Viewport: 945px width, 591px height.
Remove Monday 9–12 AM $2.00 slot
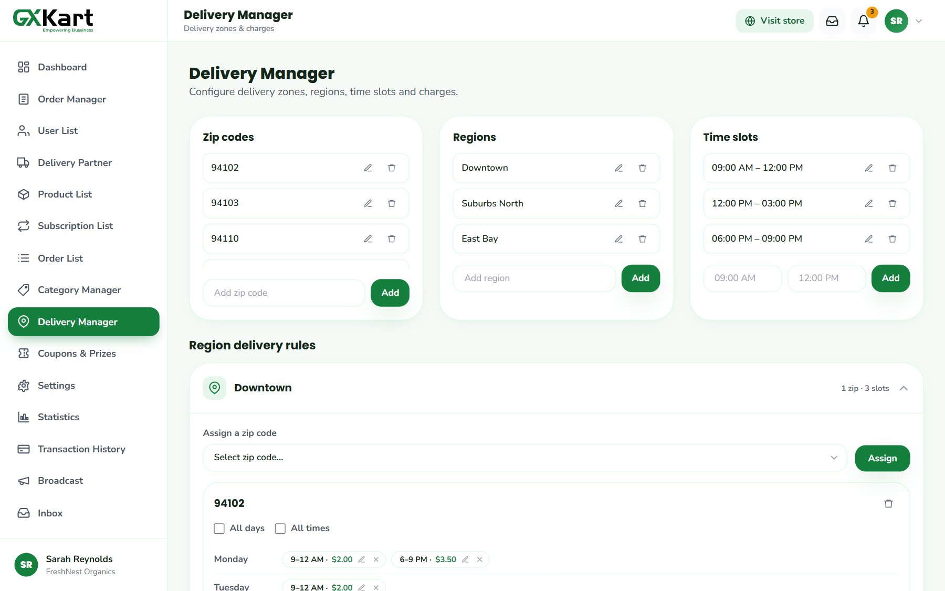[376, 559]
